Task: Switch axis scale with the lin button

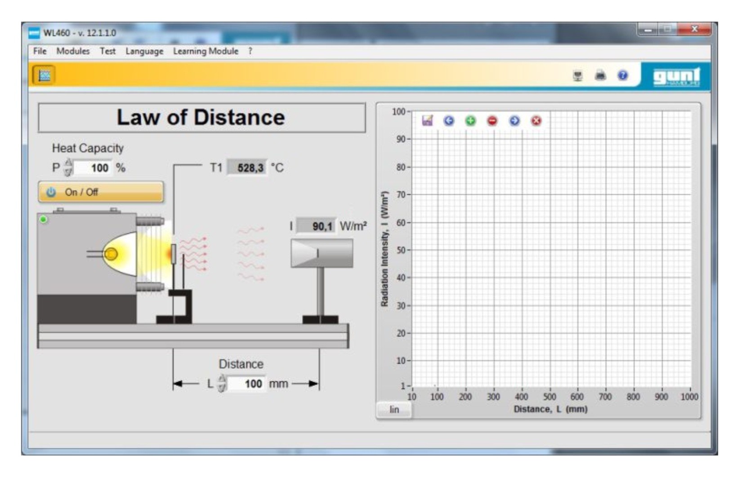Action: pos(394,410)
